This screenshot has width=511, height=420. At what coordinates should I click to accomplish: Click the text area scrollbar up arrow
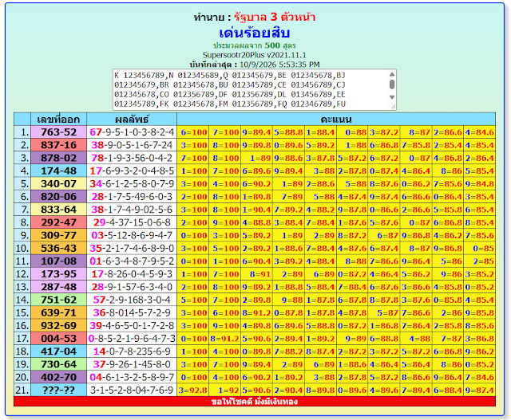point(392,74)
